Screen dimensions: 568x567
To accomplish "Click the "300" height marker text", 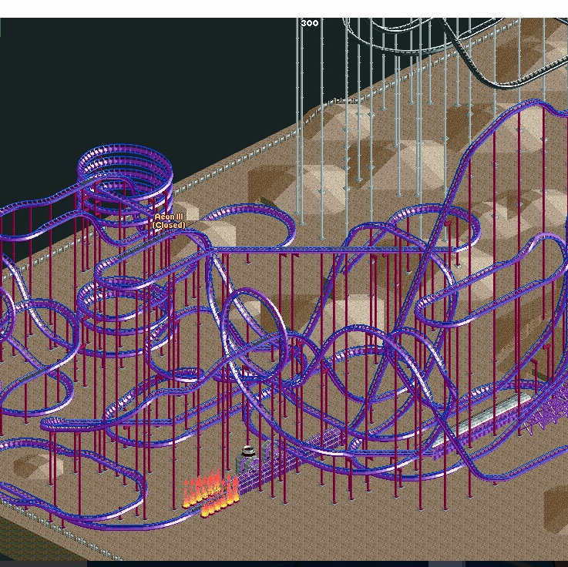I will (x=310, y=23).
